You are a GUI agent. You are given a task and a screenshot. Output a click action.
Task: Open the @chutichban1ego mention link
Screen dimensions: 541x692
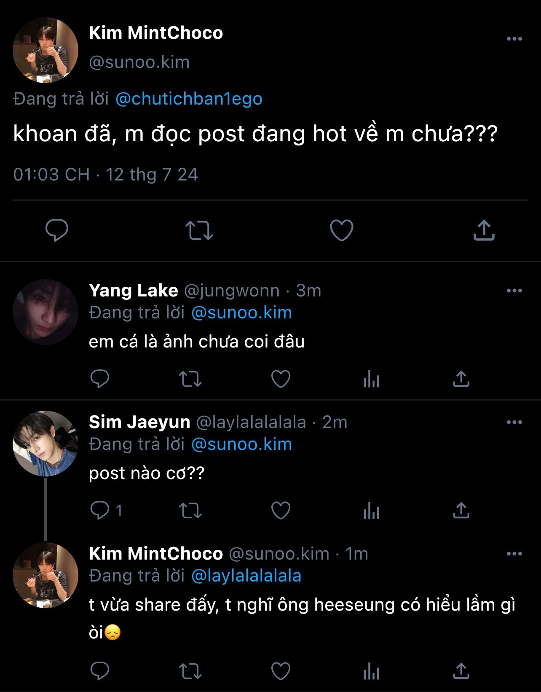[x=189, y=99]
